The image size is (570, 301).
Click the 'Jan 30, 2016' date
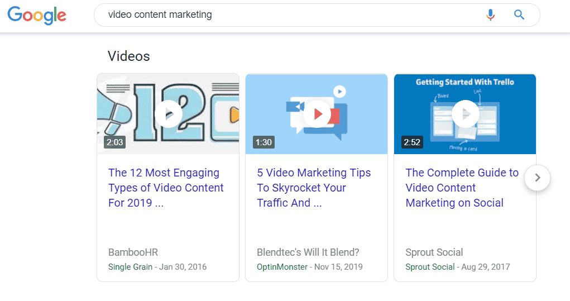(183, 267)
